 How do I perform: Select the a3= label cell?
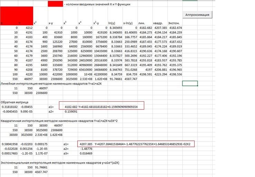point(70,153)
